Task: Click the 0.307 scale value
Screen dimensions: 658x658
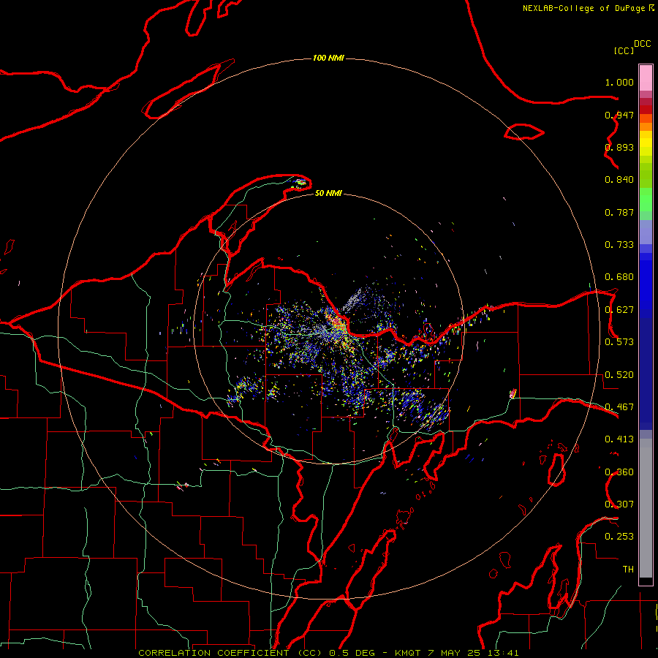Action: click(x=619, y=504)
